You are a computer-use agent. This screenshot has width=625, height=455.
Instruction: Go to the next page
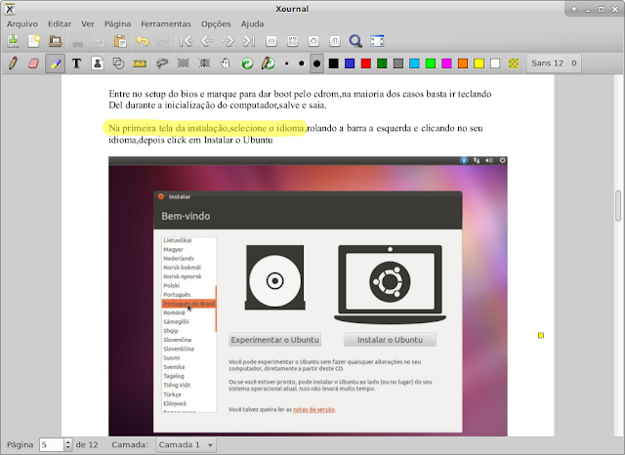click(228, 41)
